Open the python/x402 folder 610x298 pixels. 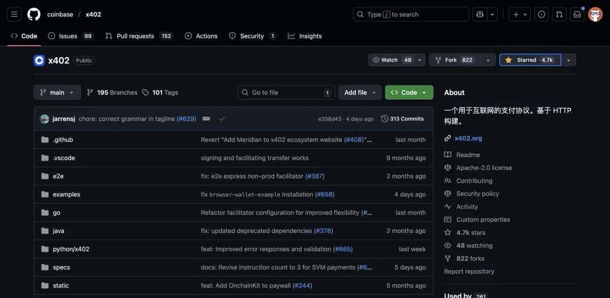(x=71, y=249)
